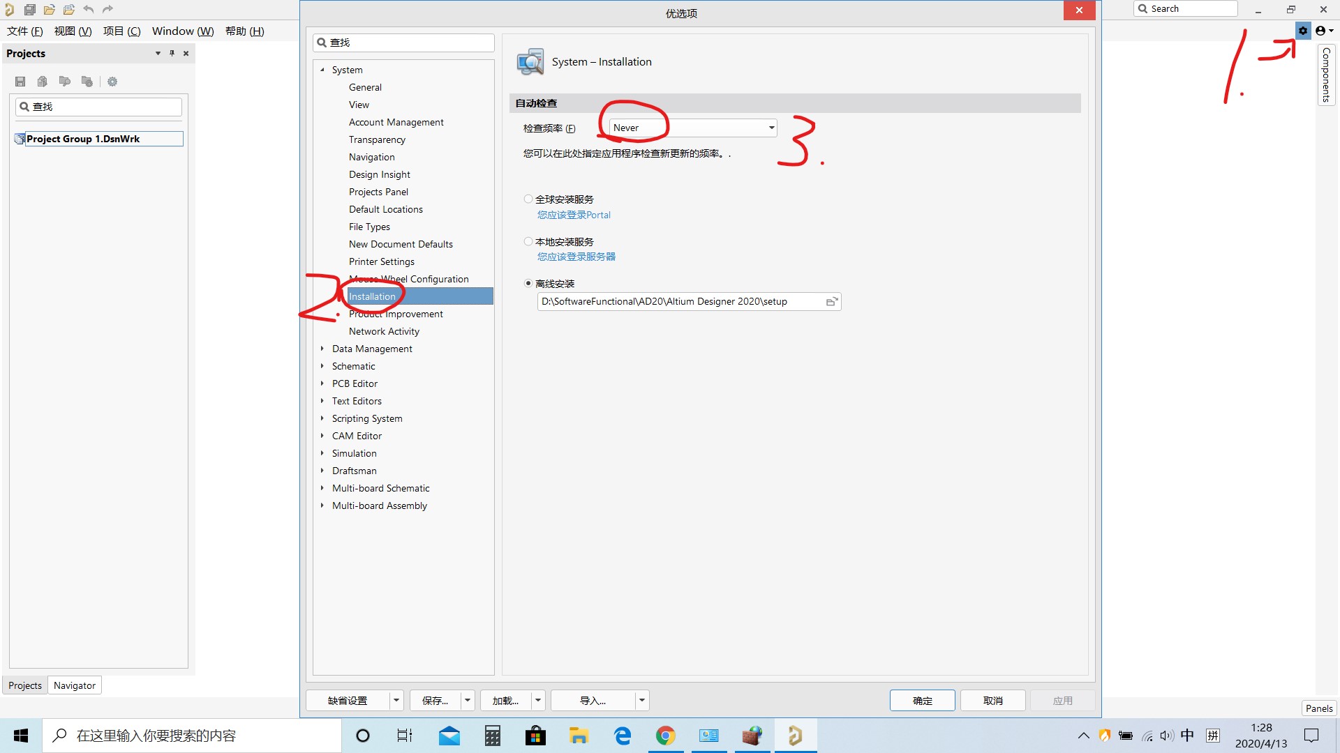Viewport: 1340px width, 753px height.
Task: Pin the Projects panel
Action: click(x=172, y=54)
